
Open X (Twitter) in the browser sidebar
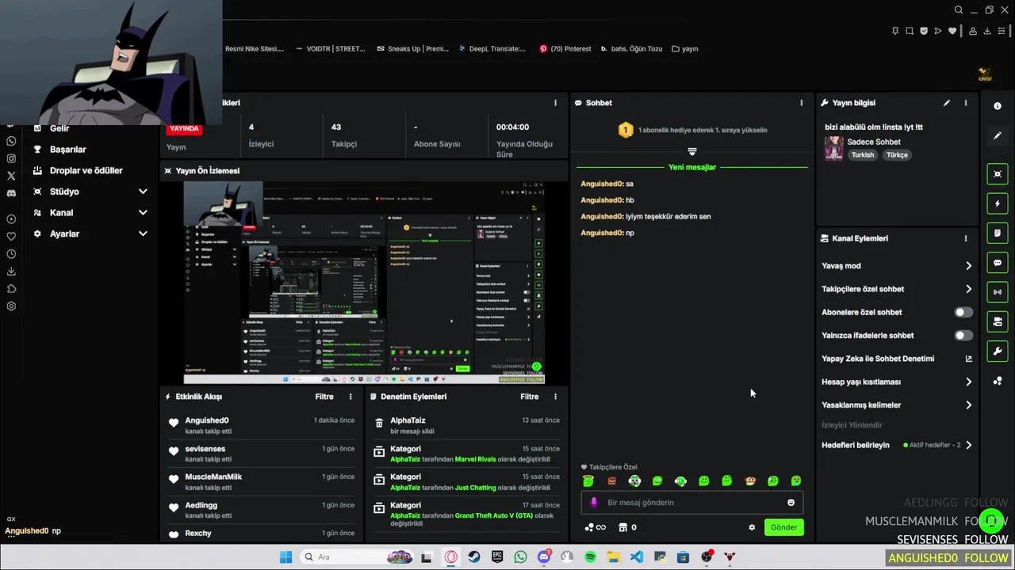pyautogui.click(x=11, y=176)
